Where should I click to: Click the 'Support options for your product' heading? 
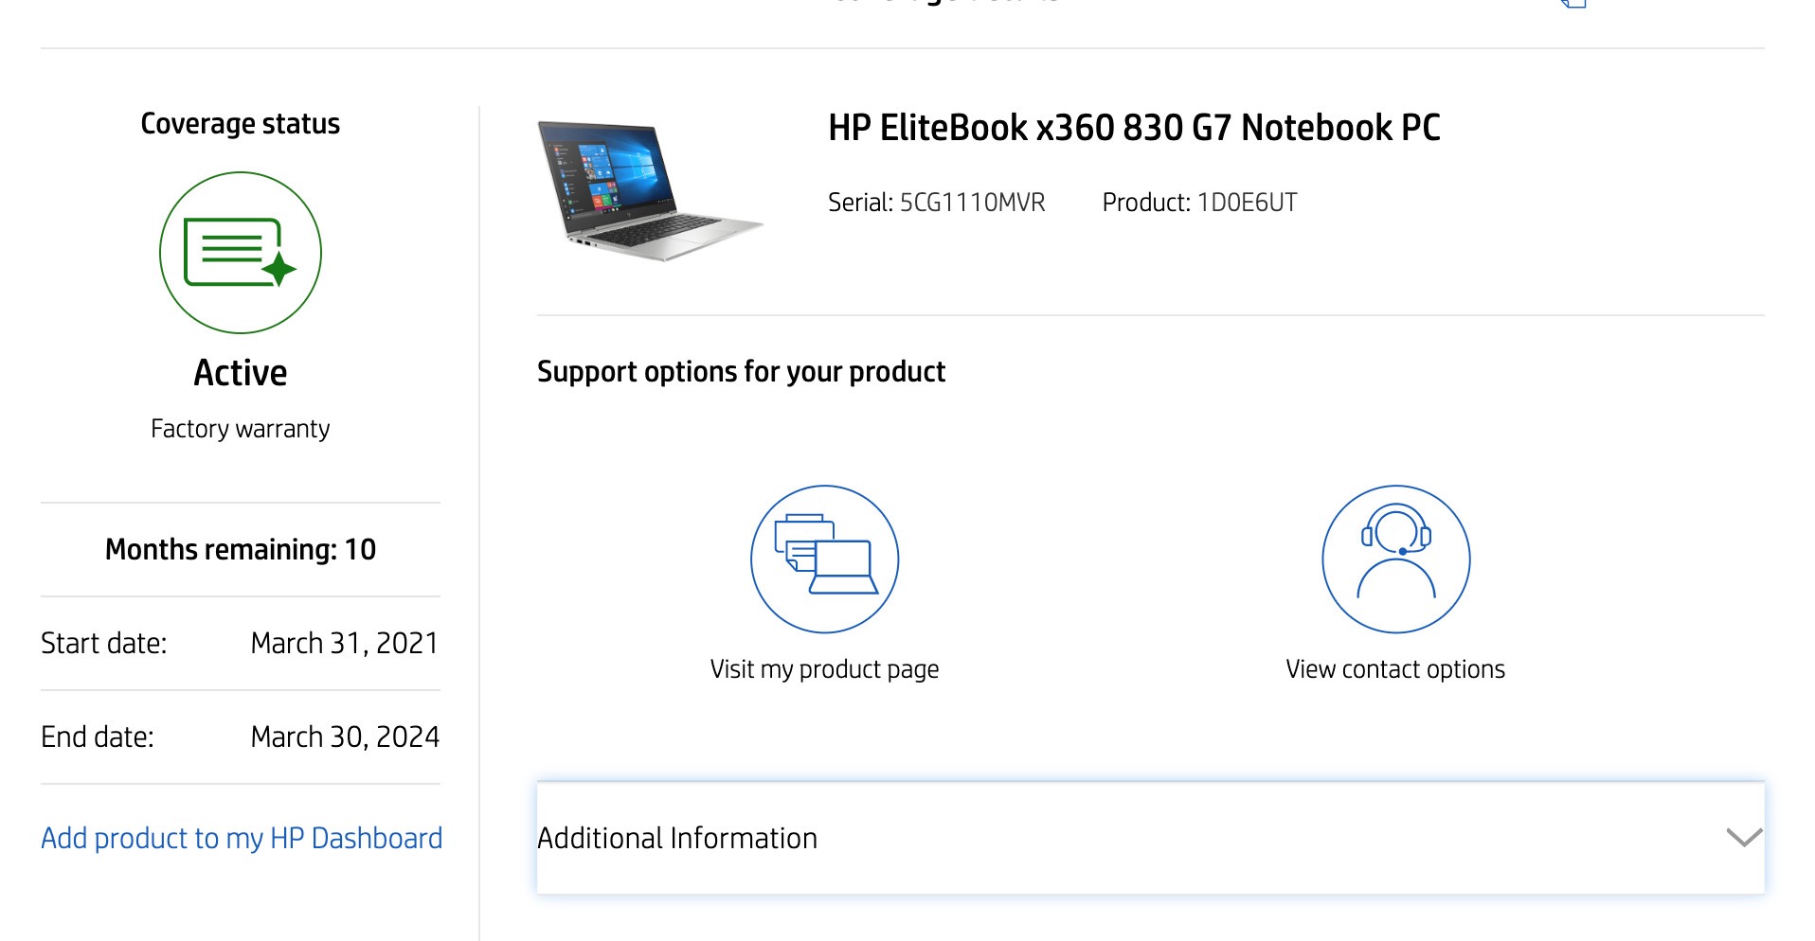pyautogui.click(x=741, y=372)
